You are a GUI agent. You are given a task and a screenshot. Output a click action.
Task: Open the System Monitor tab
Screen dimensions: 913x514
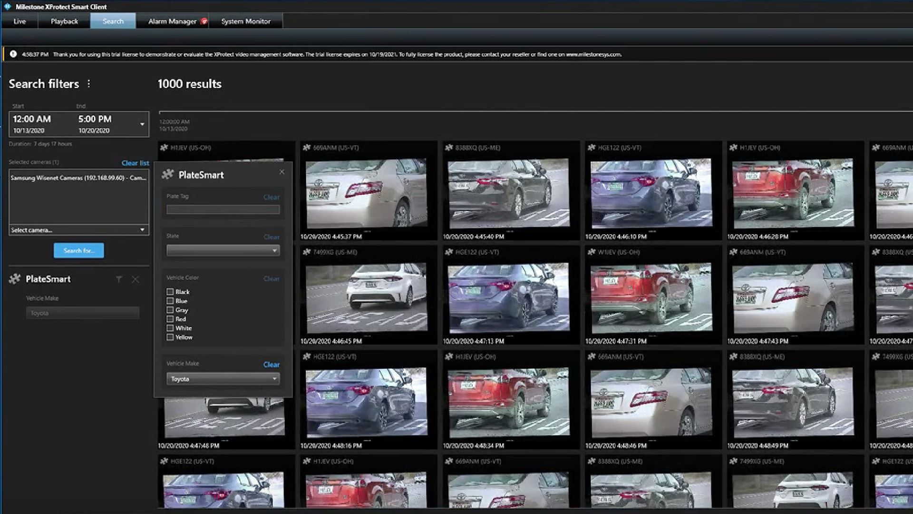coord(246,21)
